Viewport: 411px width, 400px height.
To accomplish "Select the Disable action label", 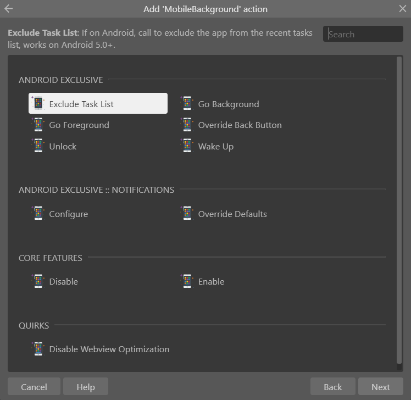I will 63,281.
